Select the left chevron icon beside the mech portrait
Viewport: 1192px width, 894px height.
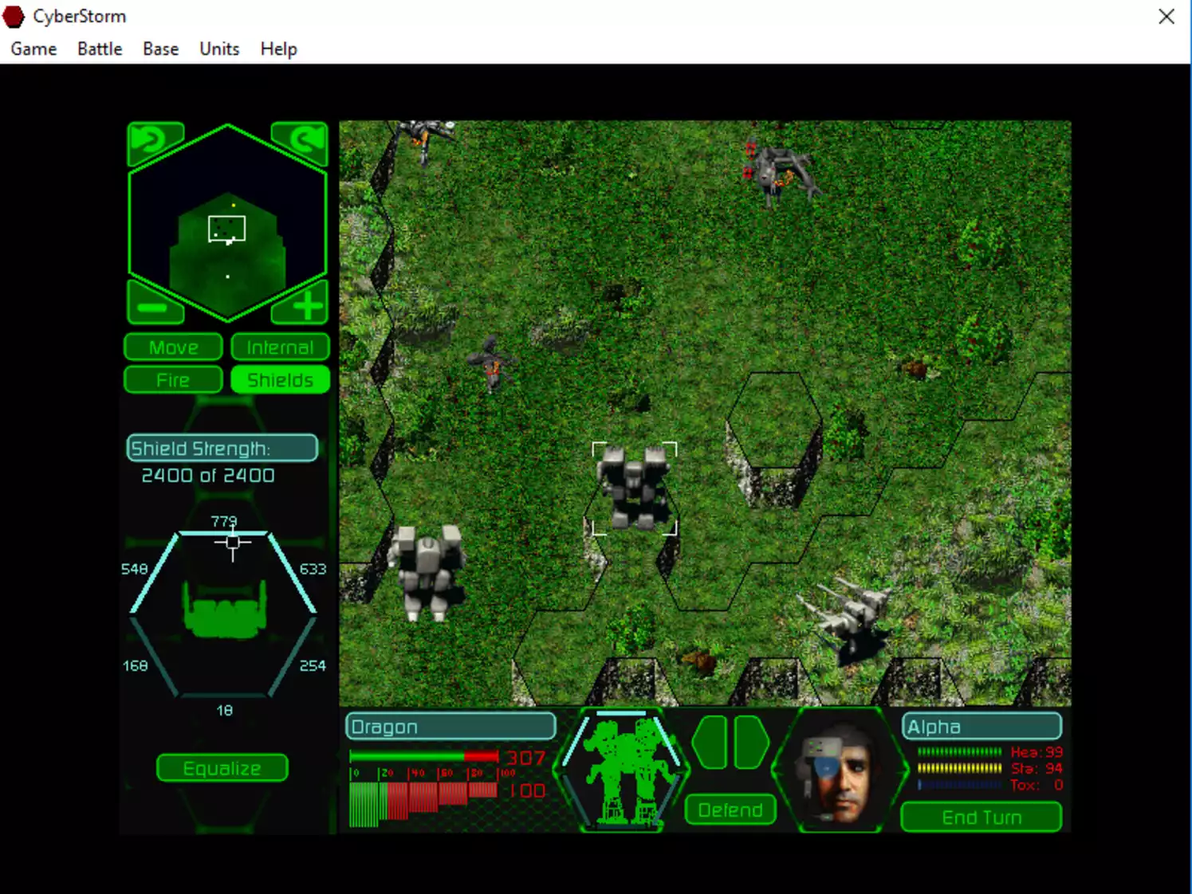click(x=710, y=743)
